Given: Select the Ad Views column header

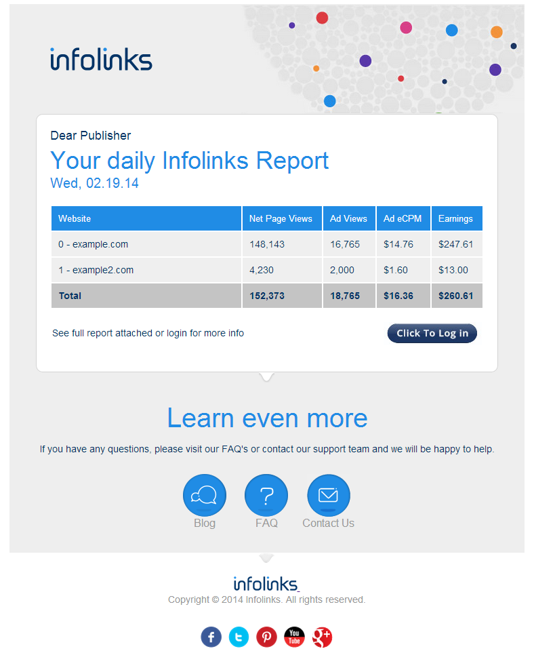Looking at the screenshot, I should (350, 218).
